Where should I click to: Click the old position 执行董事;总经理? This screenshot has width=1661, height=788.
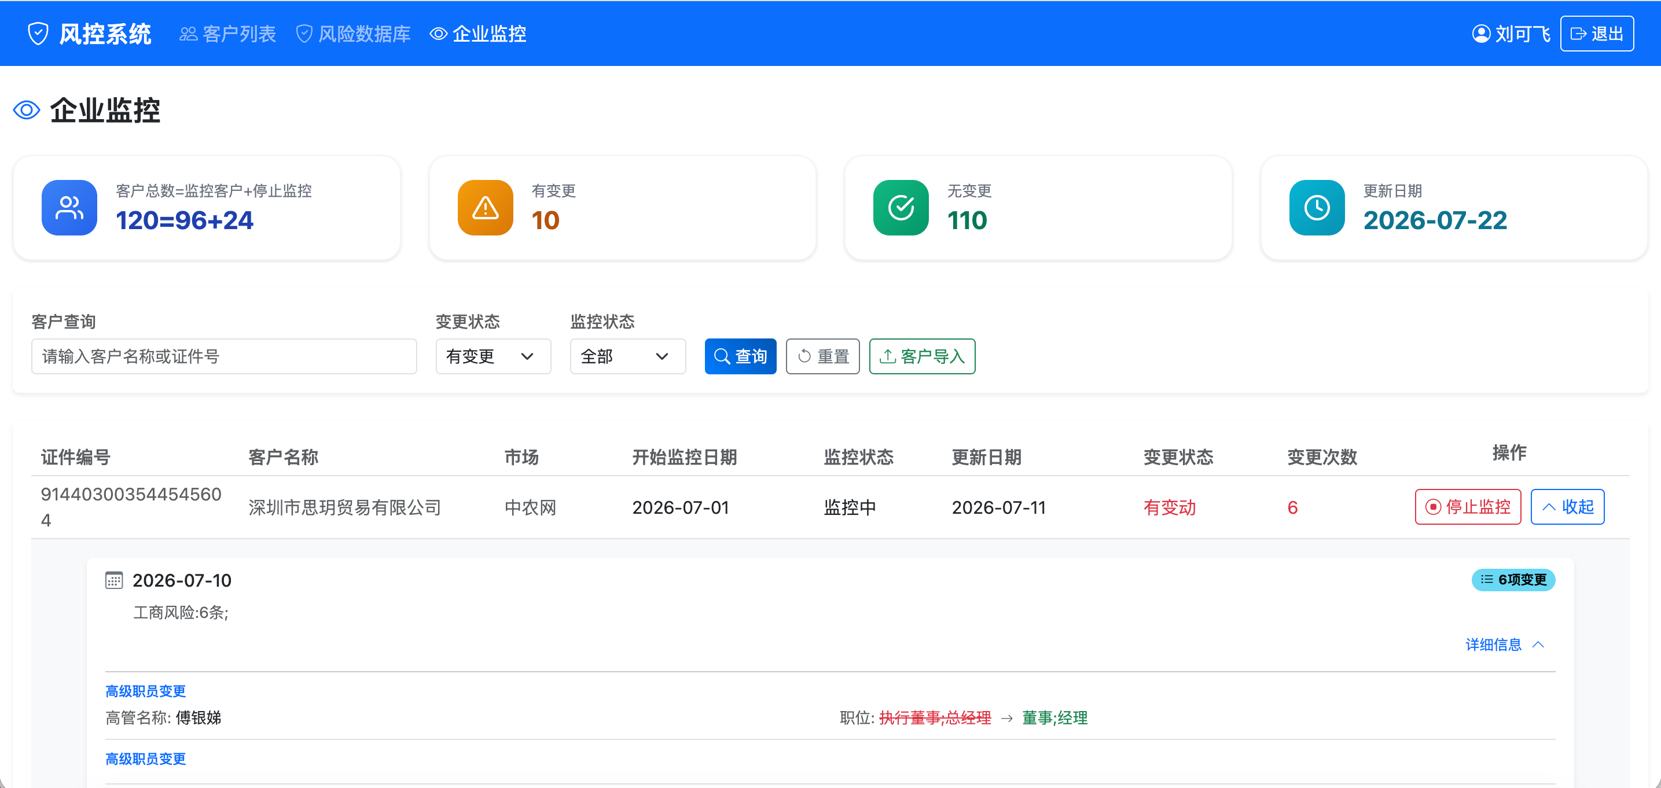coord(935,718)
